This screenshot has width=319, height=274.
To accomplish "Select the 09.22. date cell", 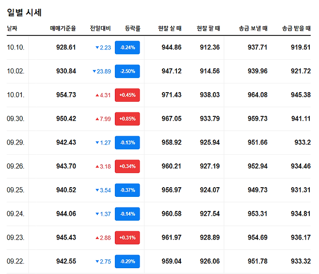I will (x=16, y=261).
